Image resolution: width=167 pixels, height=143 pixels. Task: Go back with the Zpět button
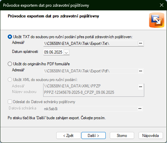tap(68, 136)
